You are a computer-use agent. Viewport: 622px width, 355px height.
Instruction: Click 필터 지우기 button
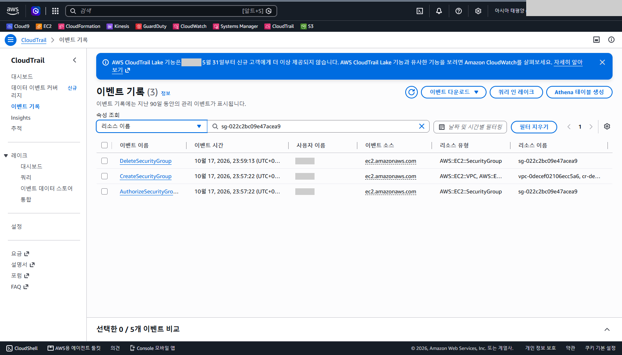534,127
